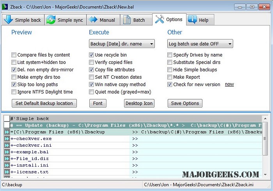Click the blue double-arrow Manual icon
Viewport: 273px width, 191px height.
tap(93, 19)
